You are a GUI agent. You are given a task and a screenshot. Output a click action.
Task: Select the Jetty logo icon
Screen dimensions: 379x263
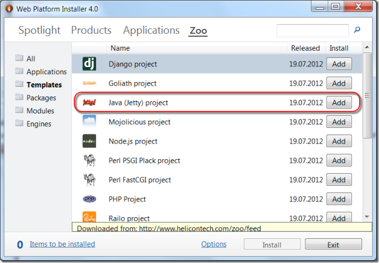[x=89, y=103]
